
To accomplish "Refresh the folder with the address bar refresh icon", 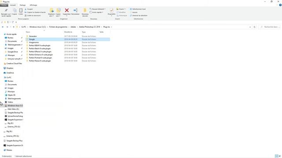I will [x=255, y=27].
